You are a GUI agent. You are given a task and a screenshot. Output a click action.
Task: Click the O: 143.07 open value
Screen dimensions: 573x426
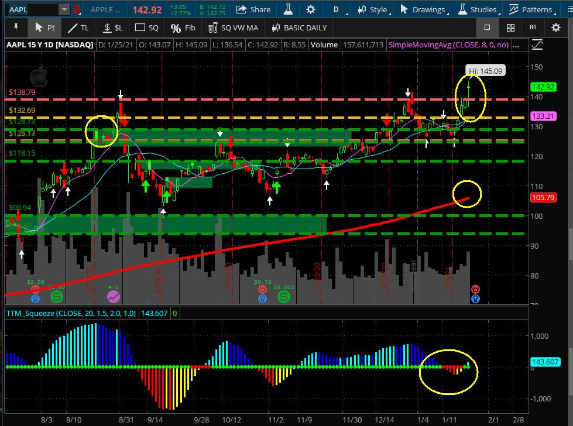point(154,45)
